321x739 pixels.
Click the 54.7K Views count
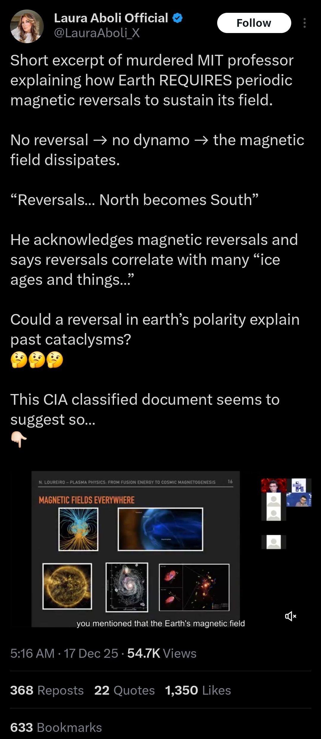162,653
